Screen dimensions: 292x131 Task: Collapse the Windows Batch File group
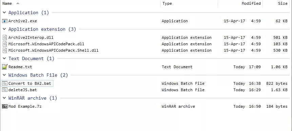[4, 75]
